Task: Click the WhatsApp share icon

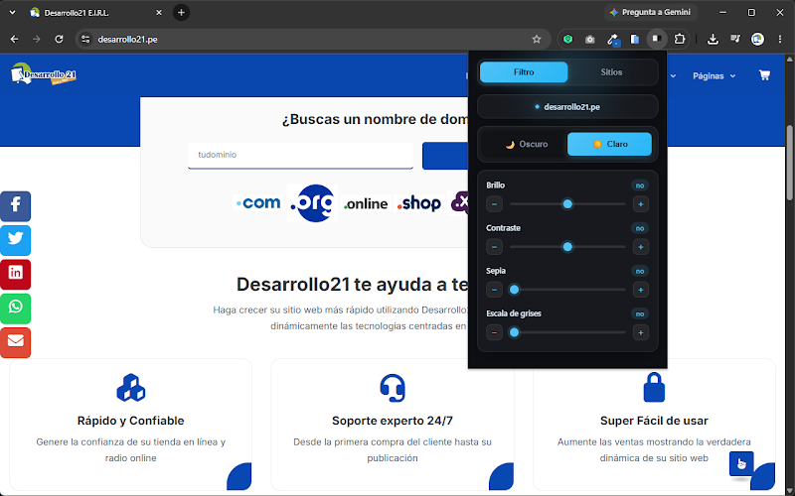Action: point(15,308)
